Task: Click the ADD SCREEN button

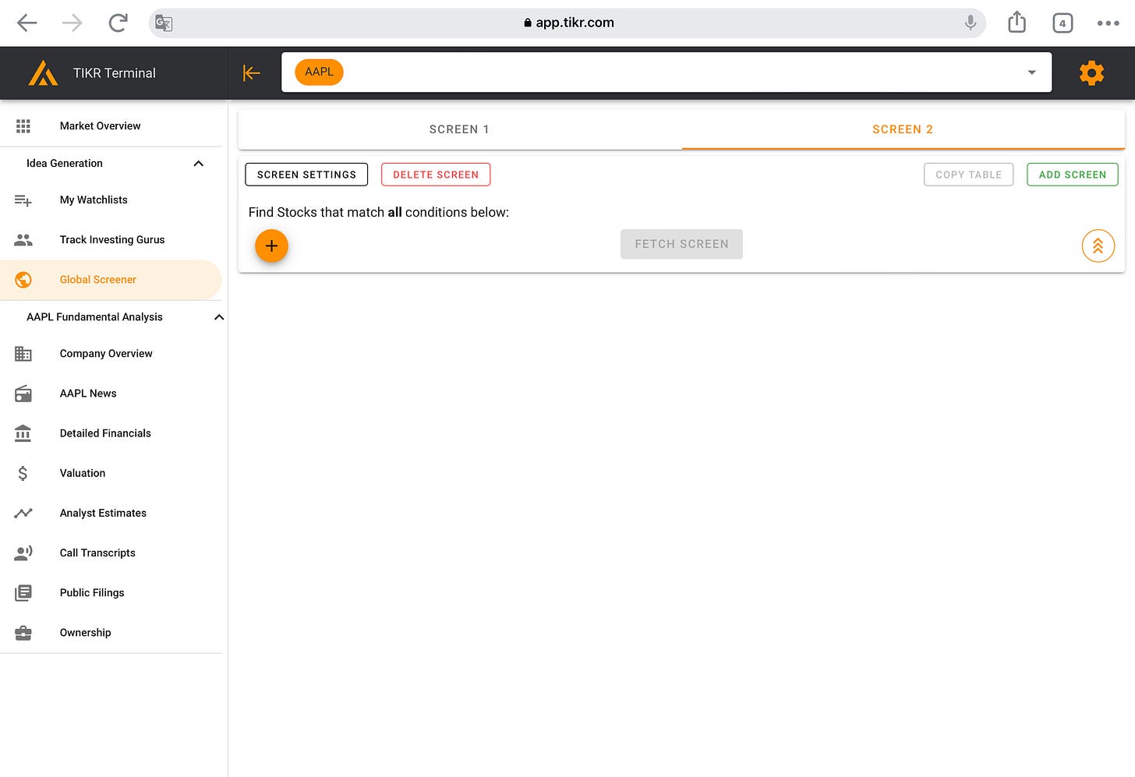Action: click(x=1073, y=175)
